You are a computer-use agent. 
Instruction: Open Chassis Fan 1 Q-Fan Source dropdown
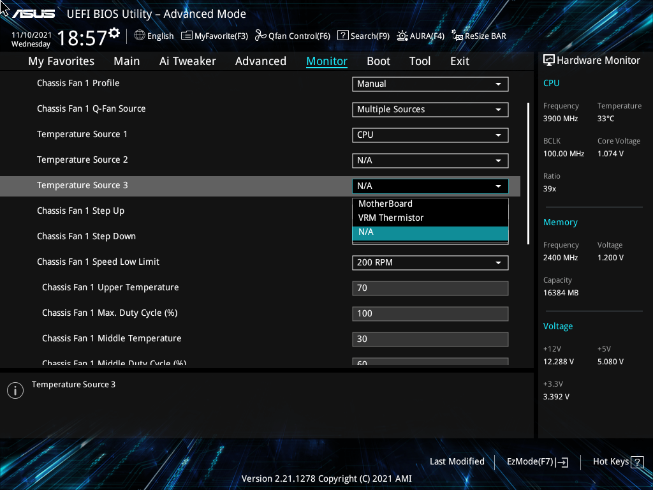click(430, 110)
